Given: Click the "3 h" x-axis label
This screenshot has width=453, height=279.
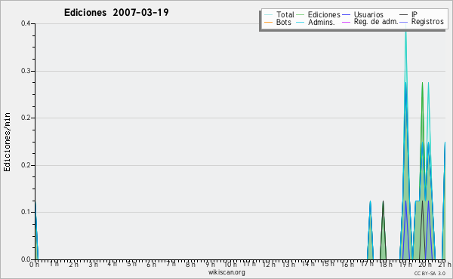Looking at the screenshot, I should pos(93,264).
